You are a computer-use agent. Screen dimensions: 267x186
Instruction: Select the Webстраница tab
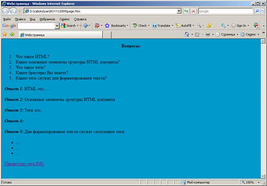click(x=60, y=35)
